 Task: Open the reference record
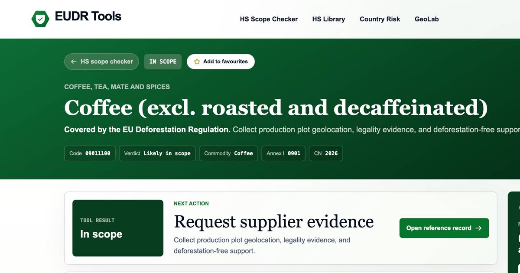[x=444, y=228]
